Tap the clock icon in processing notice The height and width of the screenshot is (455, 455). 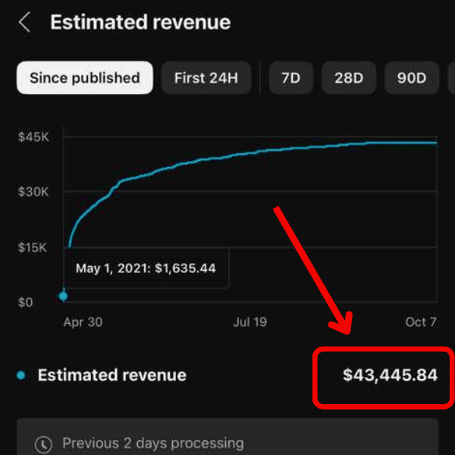pos(45,443)
